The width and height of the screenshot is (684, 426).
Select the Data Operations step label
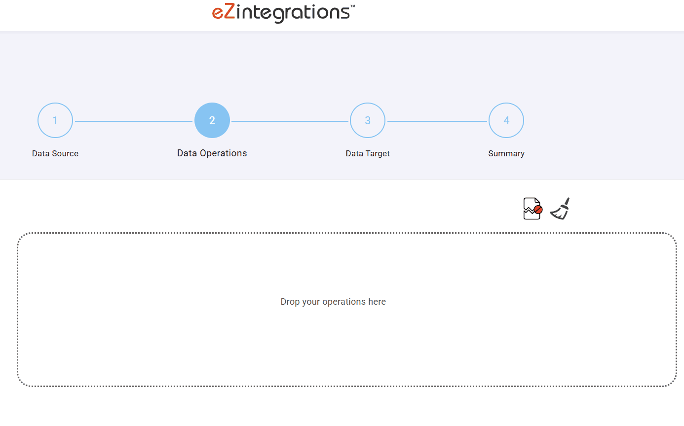(x=212, y=153)
